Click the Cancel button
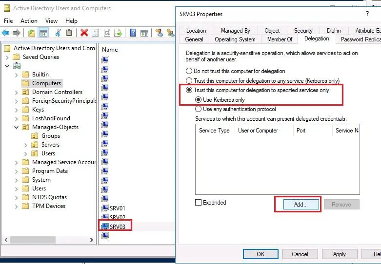 [300, 254]
